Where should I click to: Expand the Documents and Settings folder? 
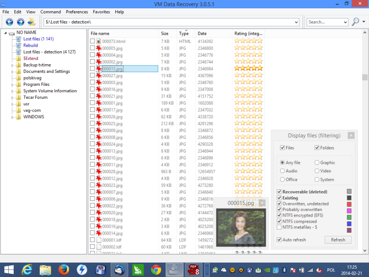(x=12, y=72)
